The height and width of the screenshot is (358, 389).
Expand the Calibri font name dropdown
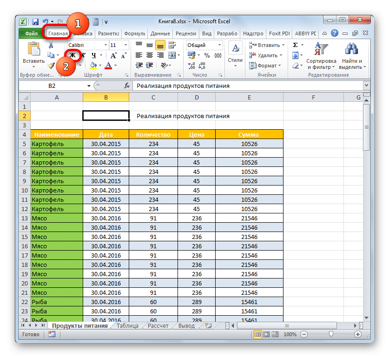point(105,45)
